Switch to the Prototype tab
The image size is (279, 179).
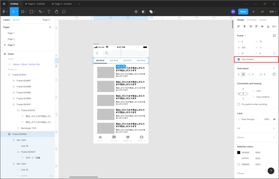[251, 20]
